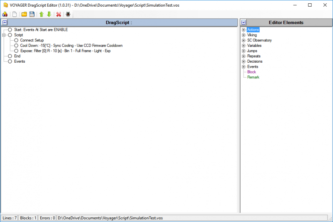Click the bug debug icon
Viewport: 333px width, 222px height.
click(68, 14)
